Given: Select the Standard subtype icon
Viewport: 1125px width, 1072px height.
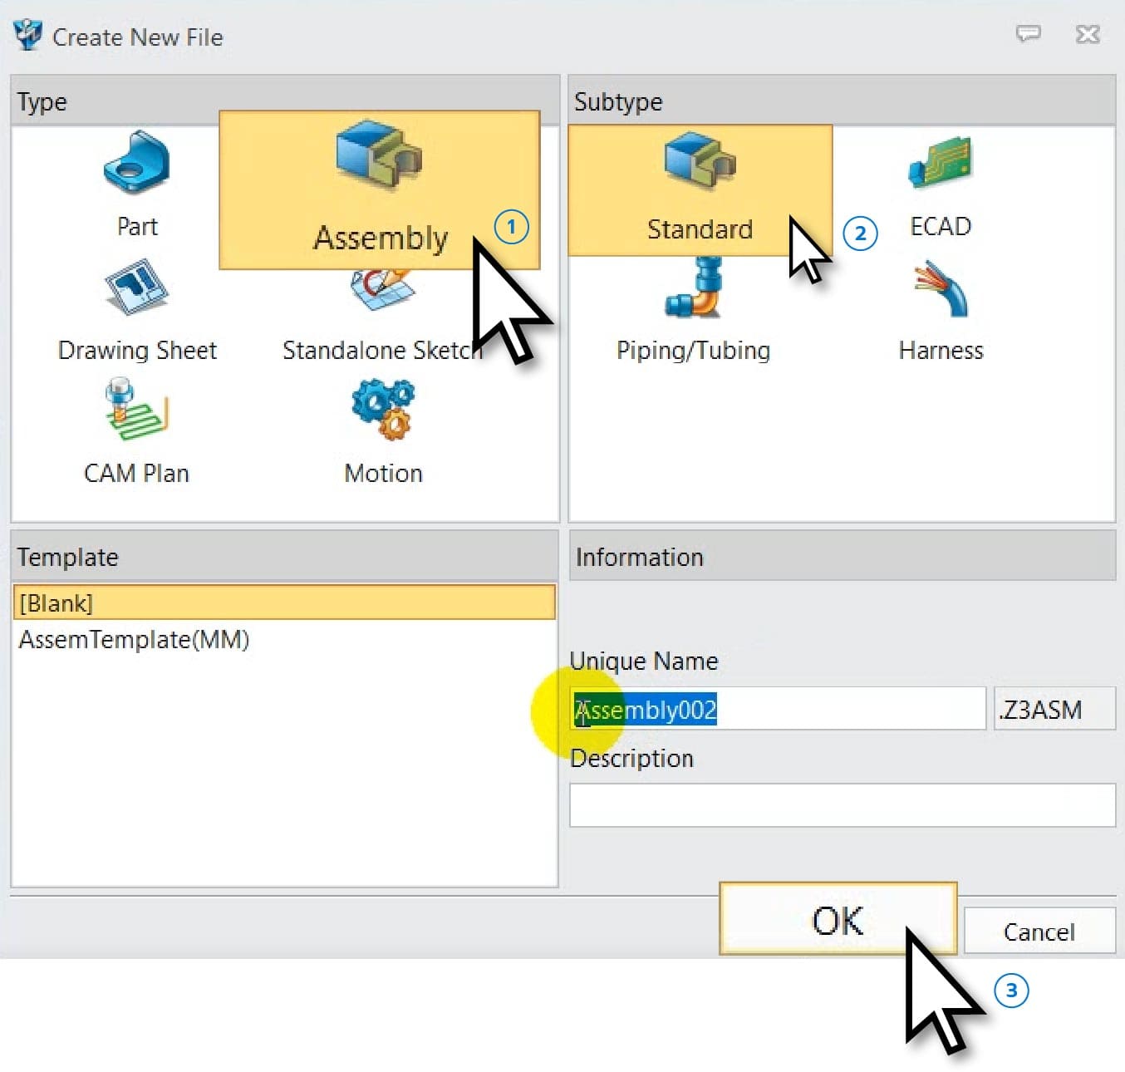Looking at the screenshot, I should click(700, 164).
